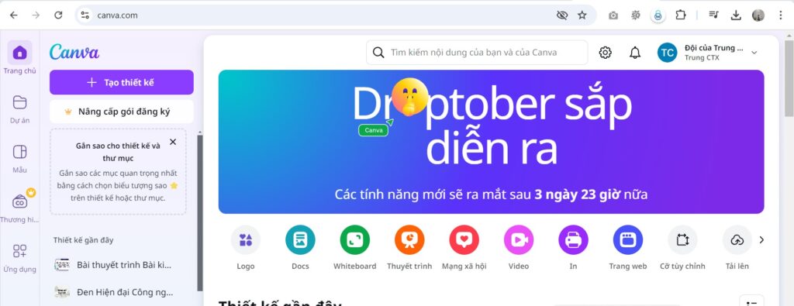Image resolution: width=794 pixels, height=306 pixels.
Task: Open the Mẫu templates icon
Action: [x=19, y=152]
